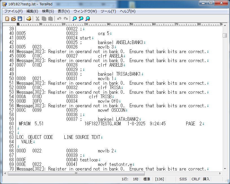The width and height of the screenshot is (230, 184).
Task: Click the vertical scrollbar thumb
Action: 225,35
